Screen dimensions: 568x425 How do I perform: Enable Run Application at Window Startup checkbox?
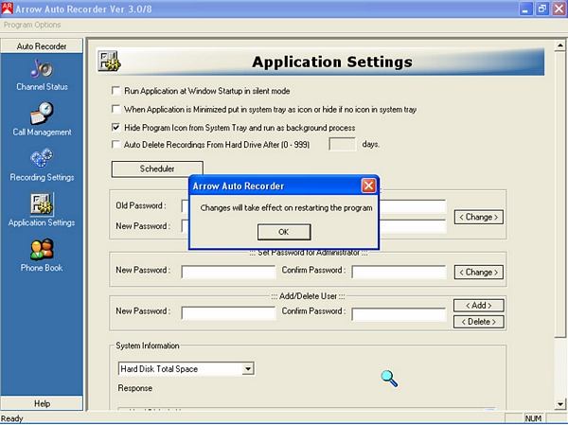115,91
